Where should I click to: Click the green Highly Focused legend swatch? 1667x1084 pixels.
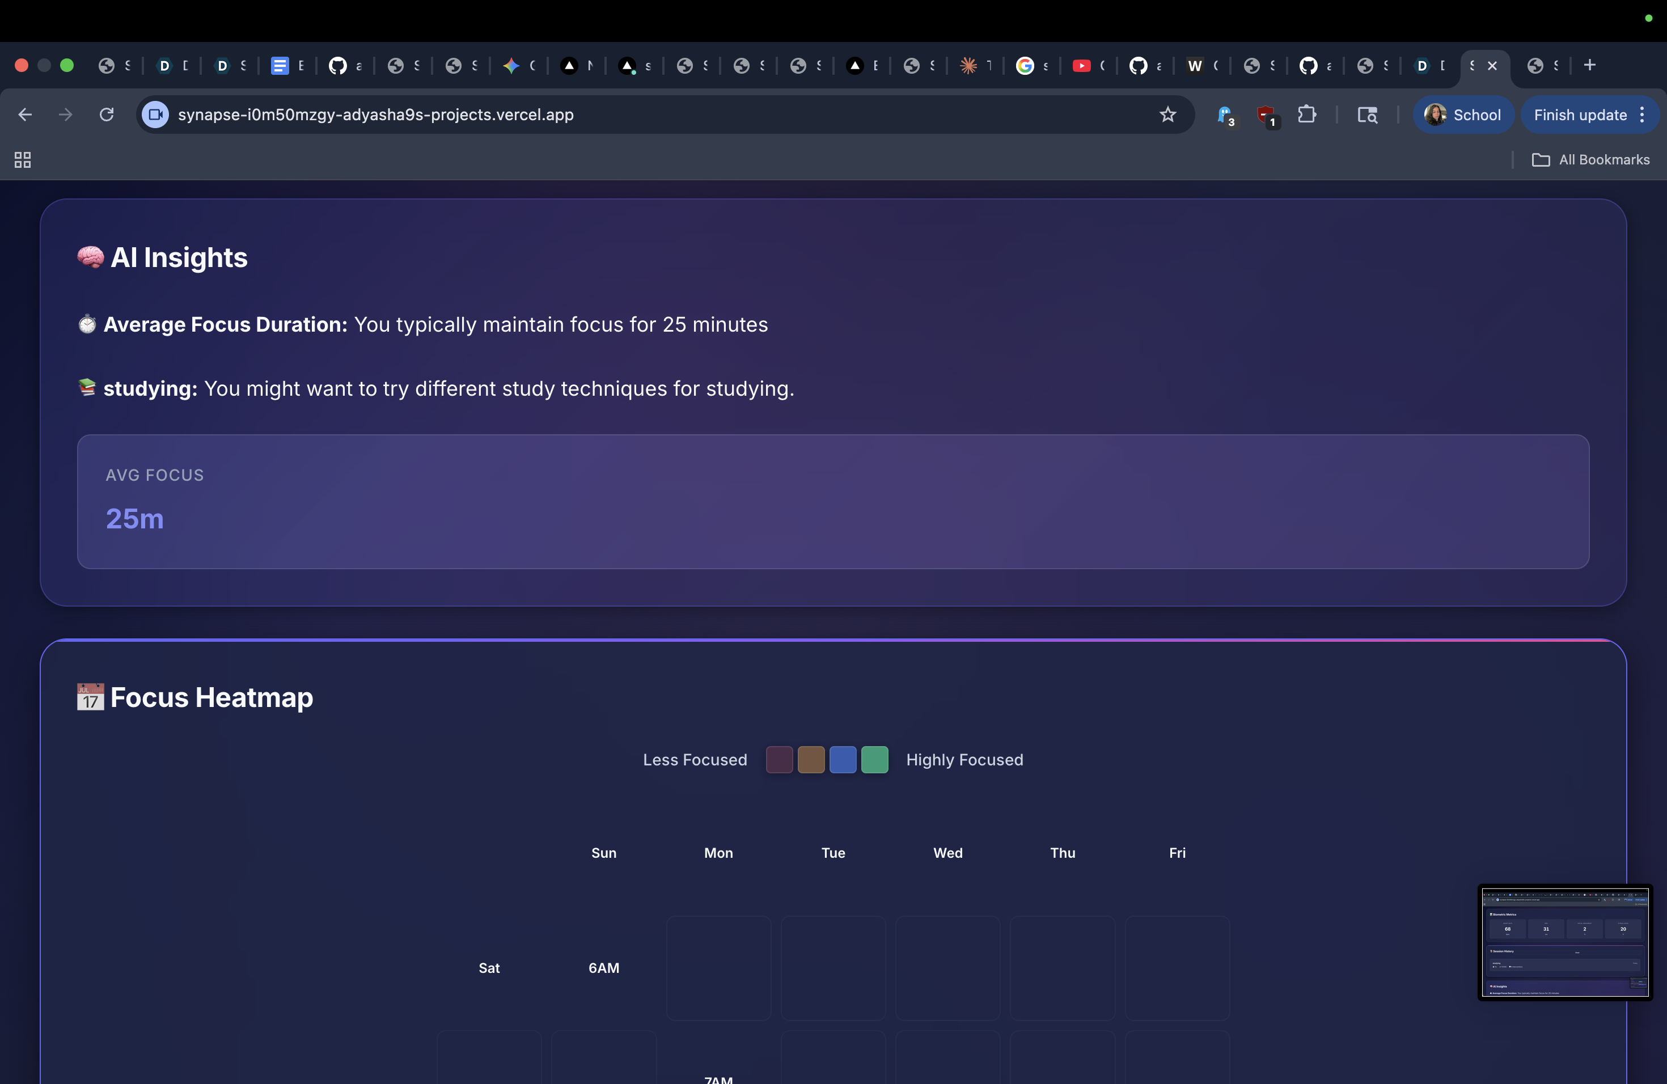tap(874, 760)
